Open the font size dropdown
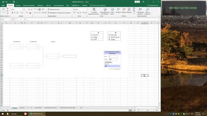The width and height of the screenshot is (207, 116). [x=27, y=9]
